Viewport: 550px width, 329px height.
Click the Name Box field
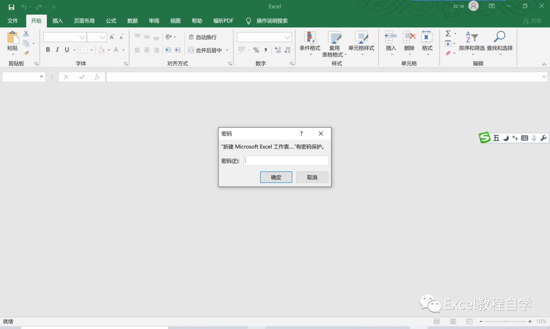click(x=24, y=77)
